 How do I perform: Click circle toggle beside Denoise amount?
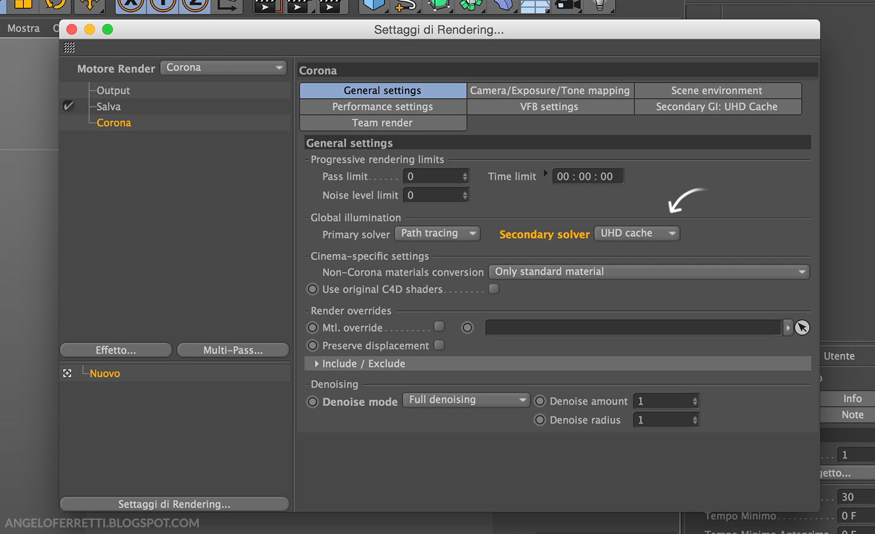tap(540, 401)
